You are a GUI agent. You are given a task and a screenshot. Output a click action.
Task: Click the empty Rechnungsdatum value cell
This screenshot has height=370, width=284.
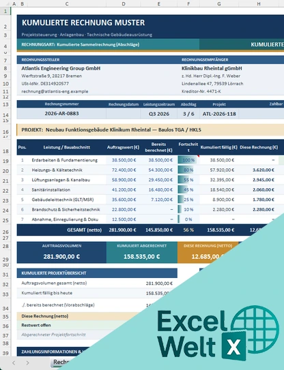tap(124, 114)
